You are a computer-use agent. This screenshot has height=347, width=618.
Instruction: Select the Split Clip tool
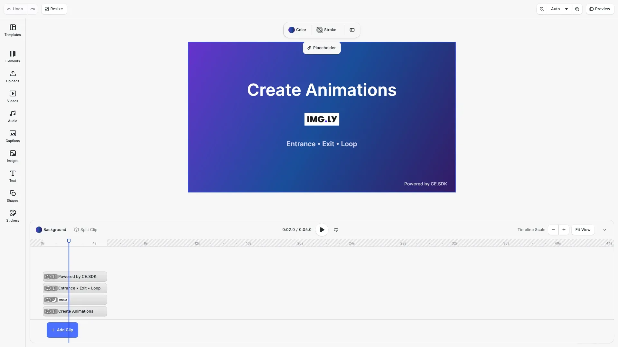[86, 230]
